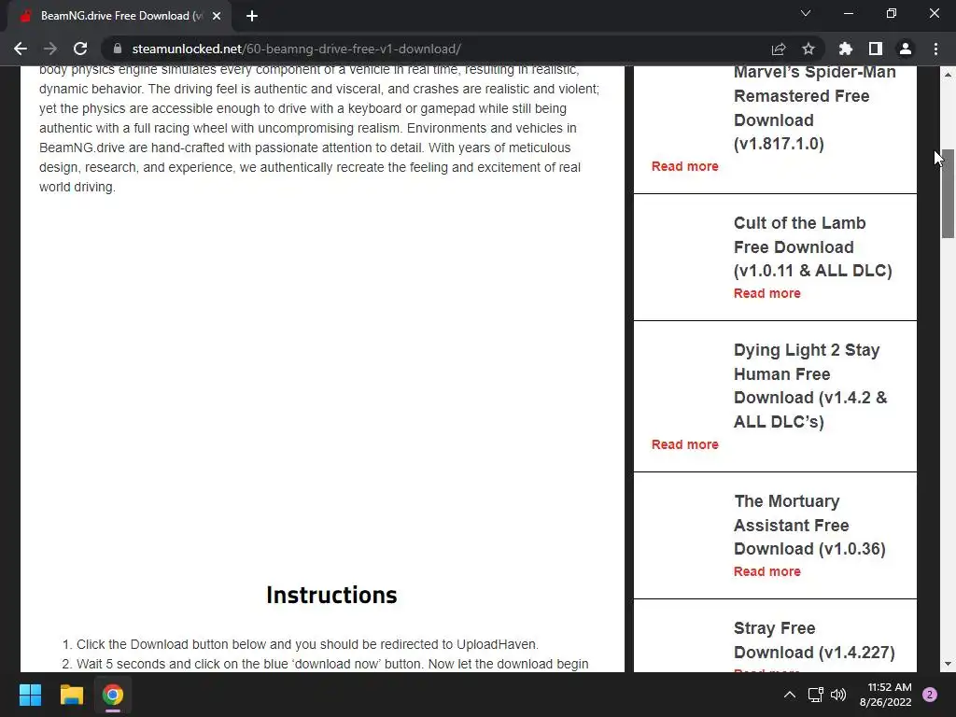Restore down the Chrome window
The width and height of the screenshot is (956, 717).
click(x=892, y=13)
